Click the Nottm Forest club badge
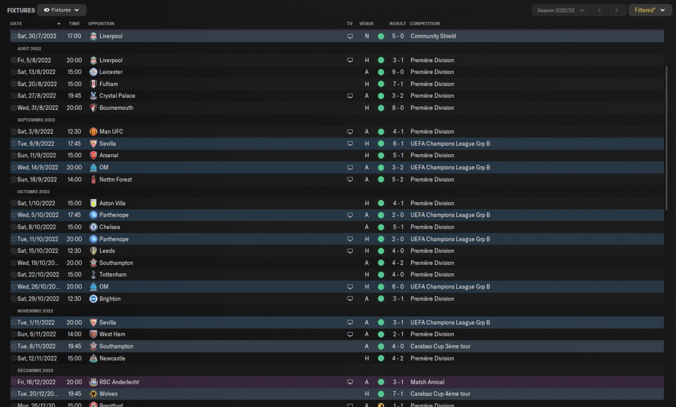 pos(93,179)
